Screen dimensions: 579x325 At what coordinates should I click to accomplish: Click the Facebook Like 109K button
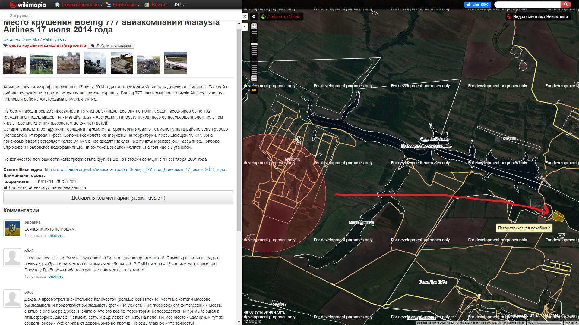[478, 5]
